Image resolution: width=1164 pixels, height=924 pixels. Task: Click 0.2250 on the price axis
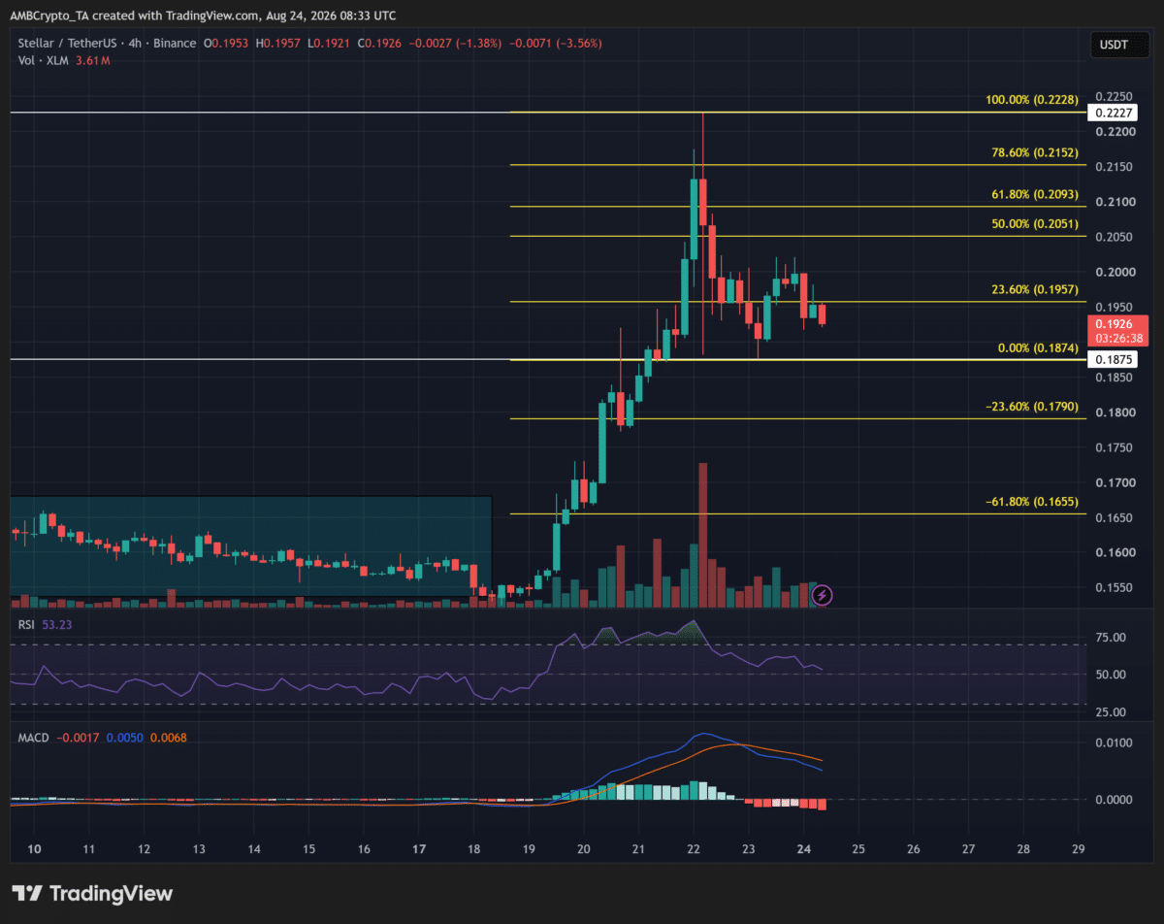coord(1113,96)
